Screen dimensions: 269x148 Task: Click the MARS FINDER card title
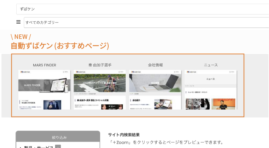pyautogui.click(x=44, y=65)
